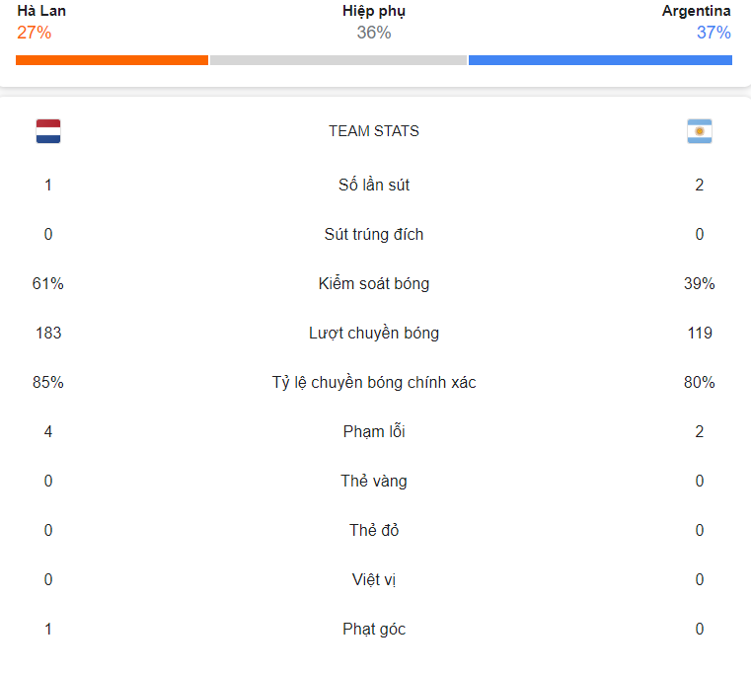Click Argentina's 119 passes value
This screenshot has height=674, width=751.
pos(700,333)
